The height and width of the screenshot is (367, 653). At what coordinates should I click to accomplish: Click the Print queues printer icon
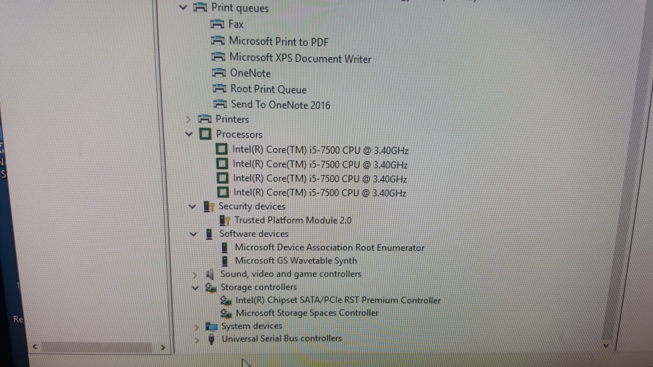pos(201,8)
